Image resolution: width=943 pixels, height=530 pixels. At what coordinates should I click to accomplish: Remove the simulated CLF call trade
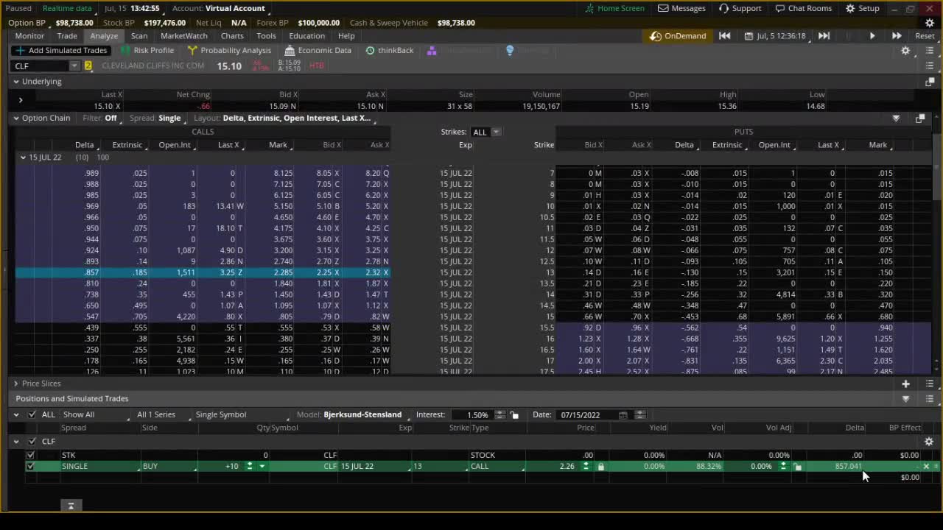[x=926, y=467]
